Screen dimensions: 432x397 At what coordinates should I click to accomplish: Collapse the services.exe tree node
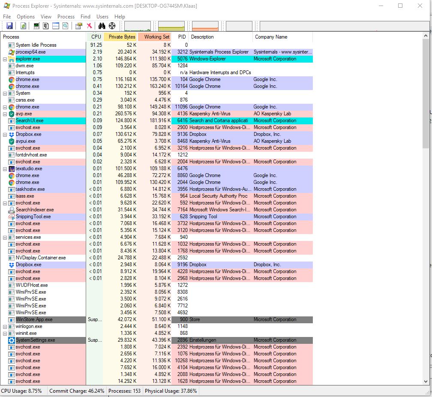tap(5, 238)
